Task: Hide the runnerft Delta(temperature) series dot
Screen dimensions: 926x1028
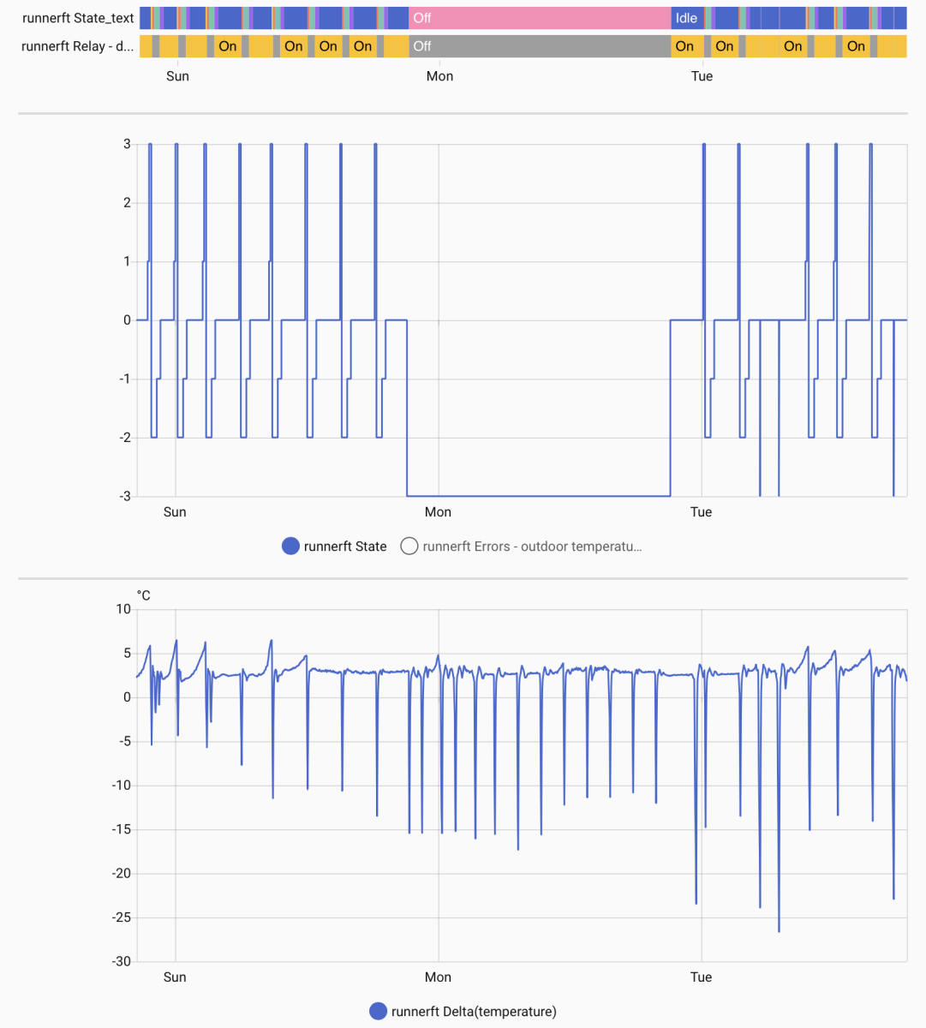Action: tap(378, 1012)
